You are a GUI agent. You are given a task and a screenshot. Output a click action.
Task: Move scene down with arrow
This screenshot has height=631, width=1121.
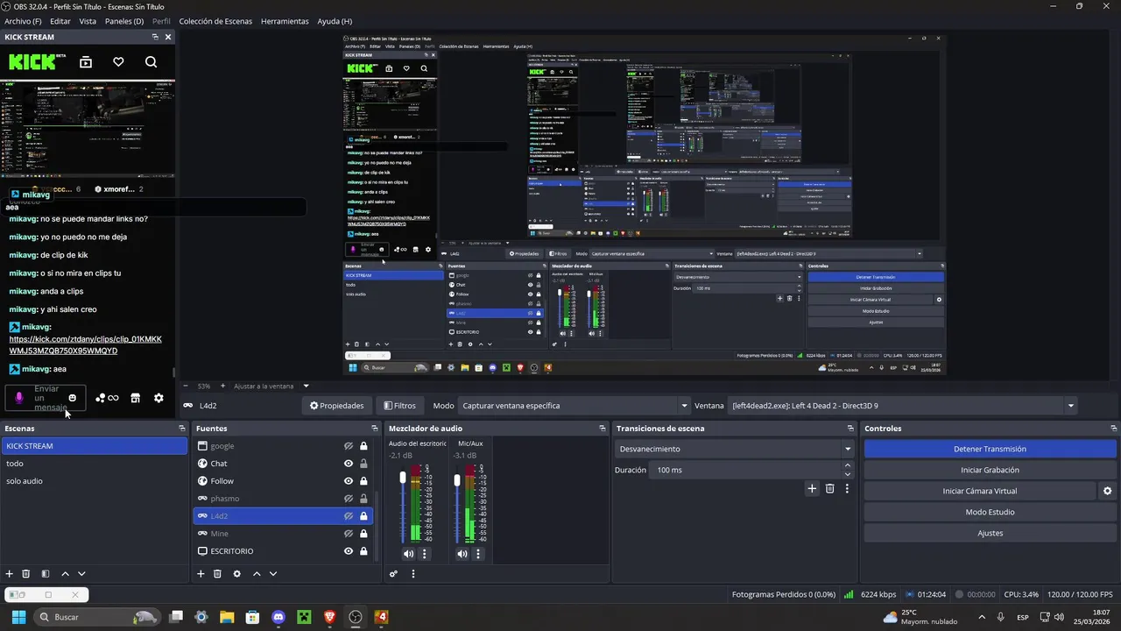click(81, 574)
